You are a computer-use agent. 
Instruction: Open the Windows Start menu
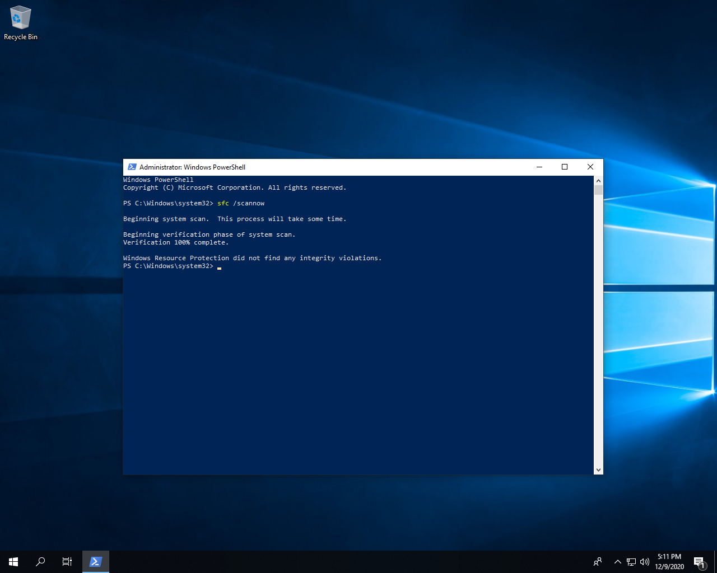click(13, 562)
